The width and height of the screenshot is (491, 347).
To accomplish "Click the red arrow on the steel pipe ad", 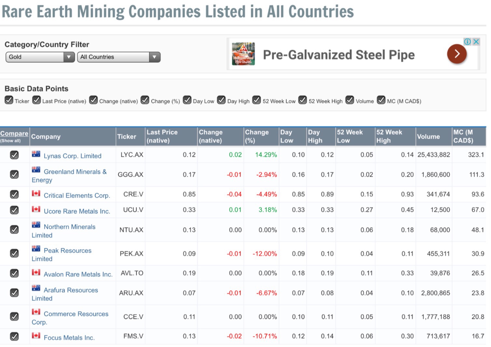I will pyautogui.click(x=457, y=54).
